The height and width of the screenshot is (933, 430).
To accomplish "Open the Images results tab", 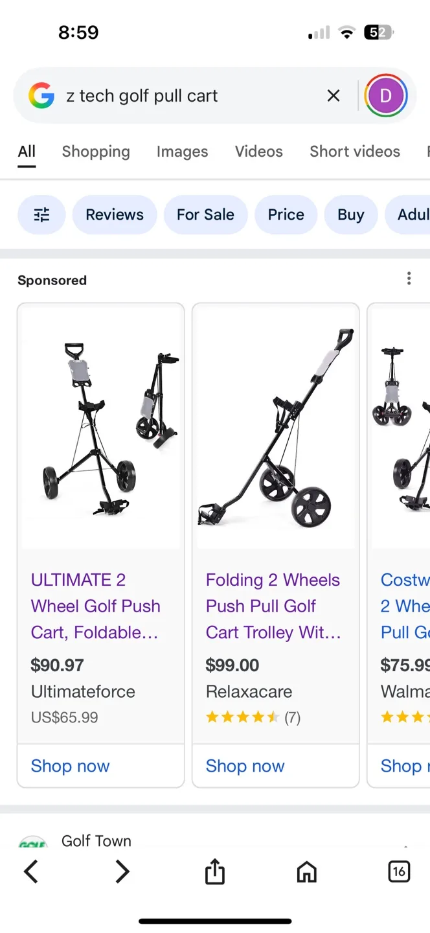I will pyautogui.click(x=182, y=151).
